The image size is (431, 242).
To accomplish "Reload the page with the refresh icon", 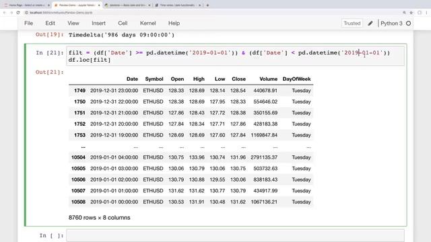I will tap(18, 13).
